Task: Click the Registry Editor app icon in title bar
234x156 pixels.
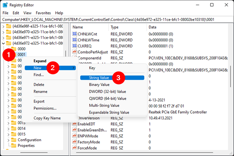Action: (5, 5)
